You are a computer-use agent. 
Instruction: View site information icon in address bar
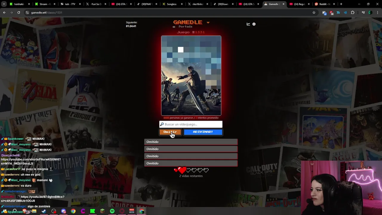[27, 13]
